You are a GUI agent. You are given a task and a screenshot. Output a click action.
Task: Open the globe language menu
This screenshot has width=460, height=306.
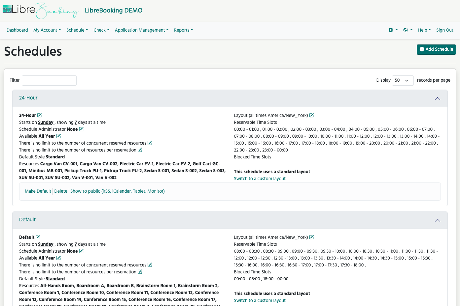point(408,30)
